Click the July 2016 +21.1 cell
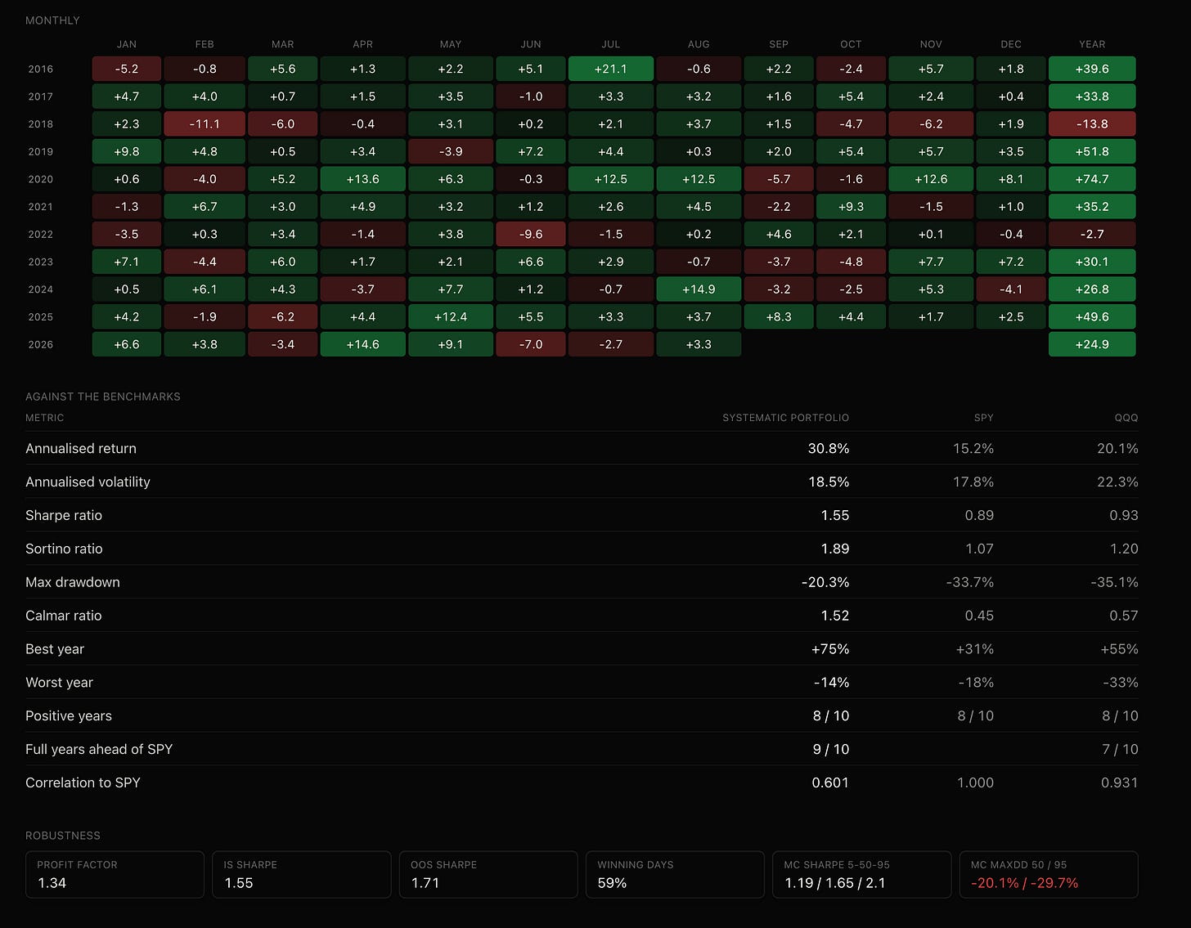Viewport: 1191px width, 928px height. [610, 69]
